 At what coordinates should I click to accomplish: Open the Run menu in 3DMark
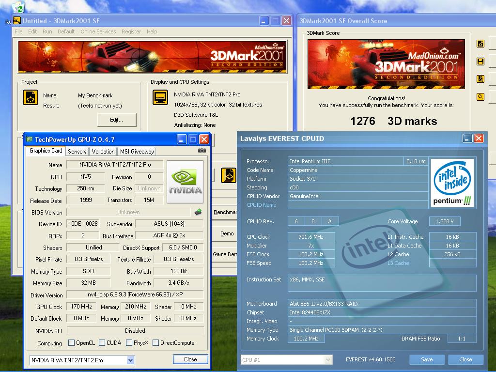pos(47,31)
